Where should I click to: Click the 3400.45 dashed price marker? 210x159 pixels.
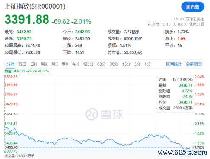tap(11, 147)
